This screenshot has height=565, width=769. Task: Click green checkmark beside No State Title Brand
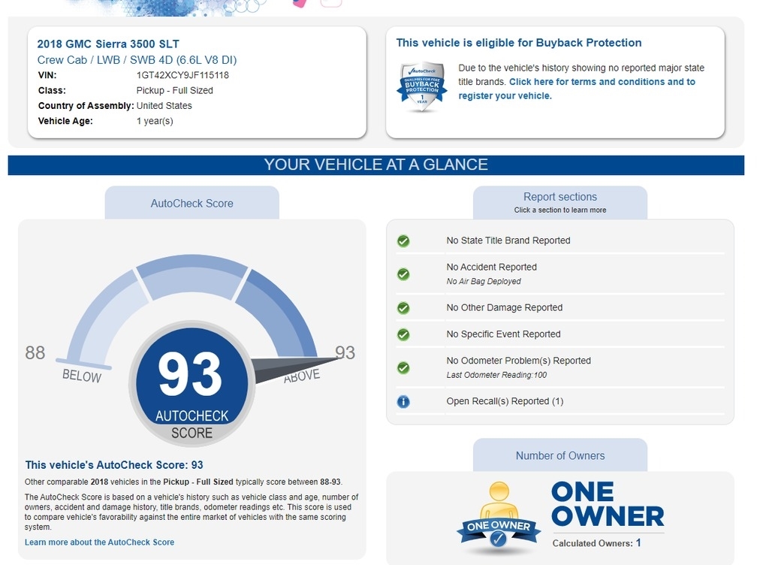[x=403, y=241]
